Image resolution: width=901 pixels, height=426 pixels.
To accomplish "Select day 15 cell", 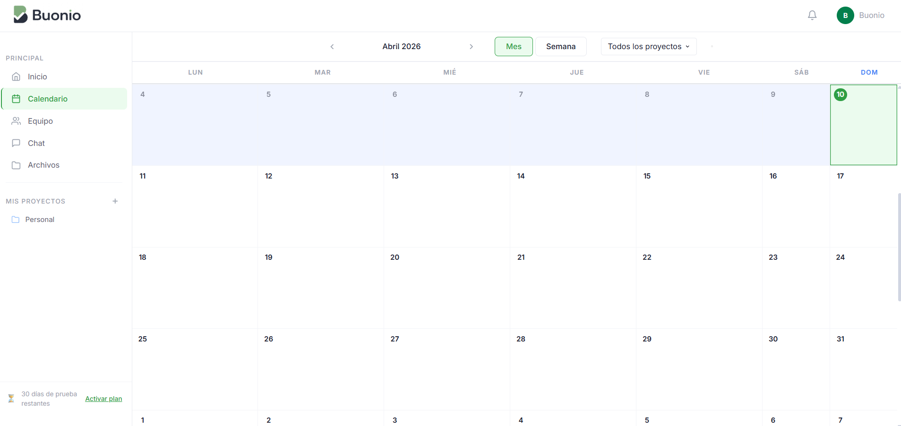I will tap(699, 206).
